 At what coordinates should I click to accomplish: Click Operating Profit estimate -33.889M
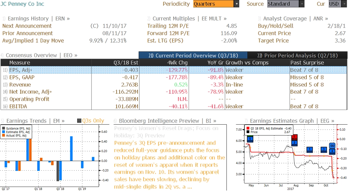[x=126, y=99]
